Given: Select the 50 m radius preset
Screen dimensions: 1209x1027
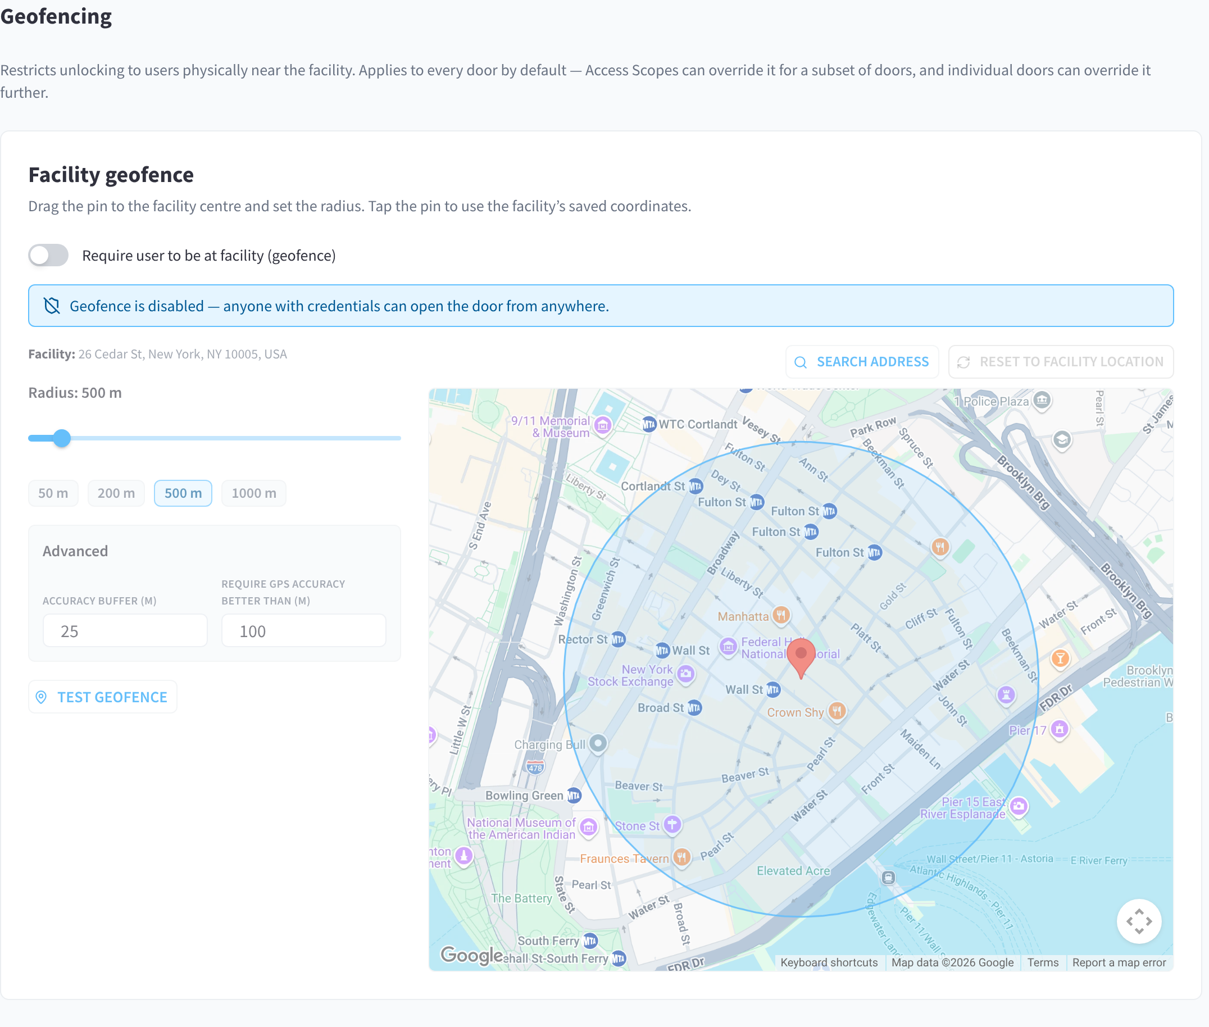Looking at the screenshot, I should (53, 493).
